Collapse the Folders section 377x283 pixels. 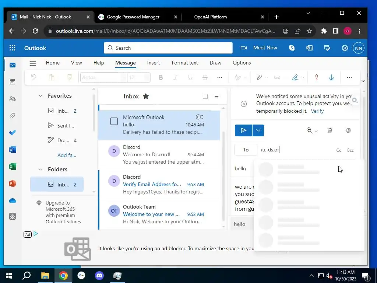[x=40, y=170]
